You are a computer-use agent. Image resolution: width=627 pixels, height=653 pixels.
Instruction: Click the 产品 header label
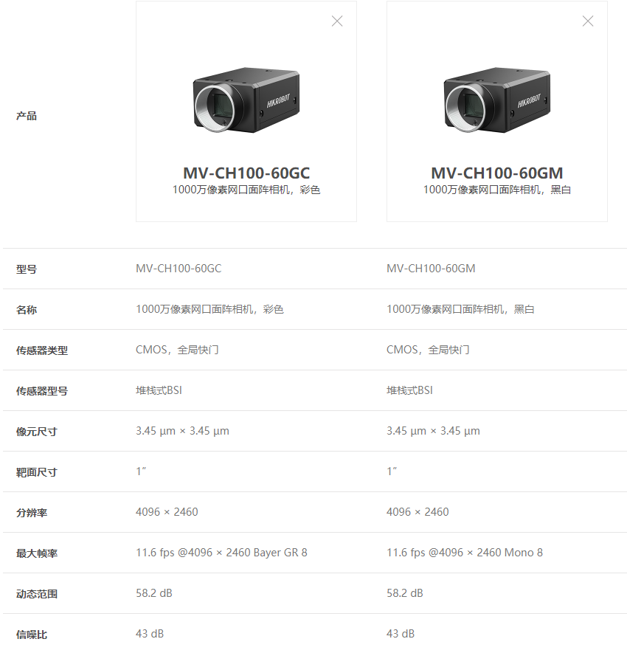(27, 116)
